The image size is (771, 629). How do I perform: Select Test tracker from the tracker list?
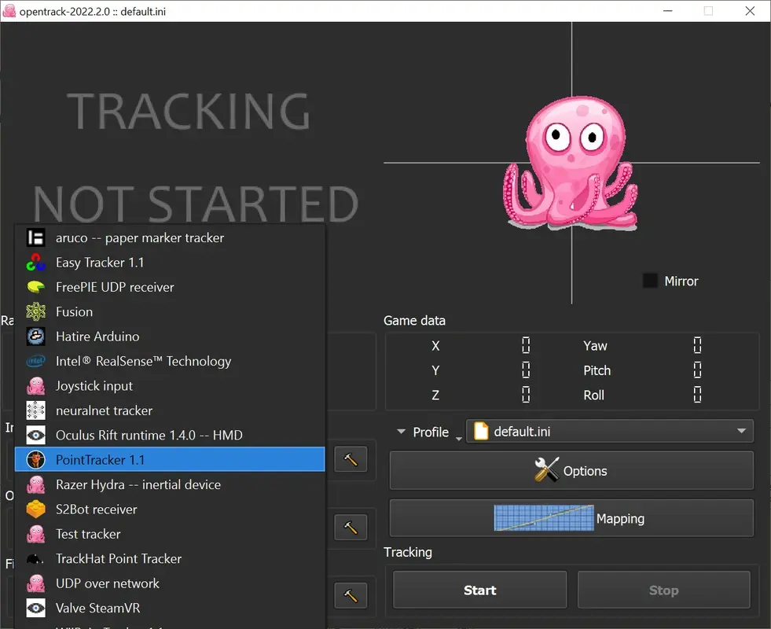coord(89,534)
